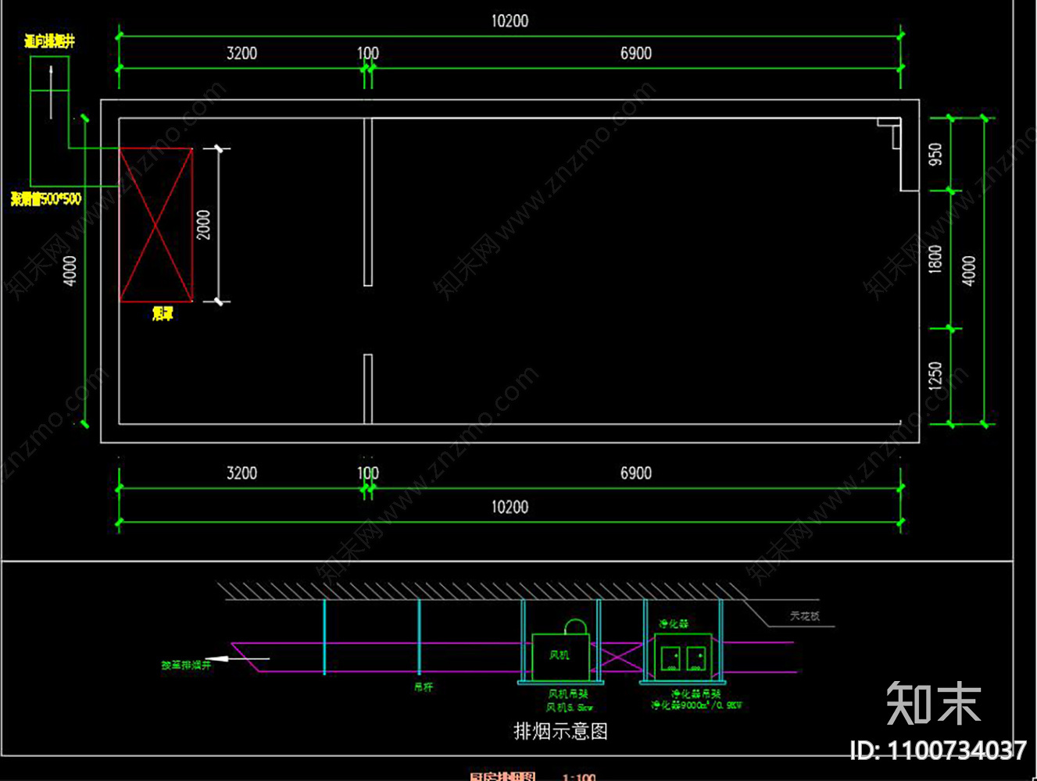The width and height of the screenshot is (1037, 781).
Task: Select the 950 dimension on the right side
Action: click(935, 154)
